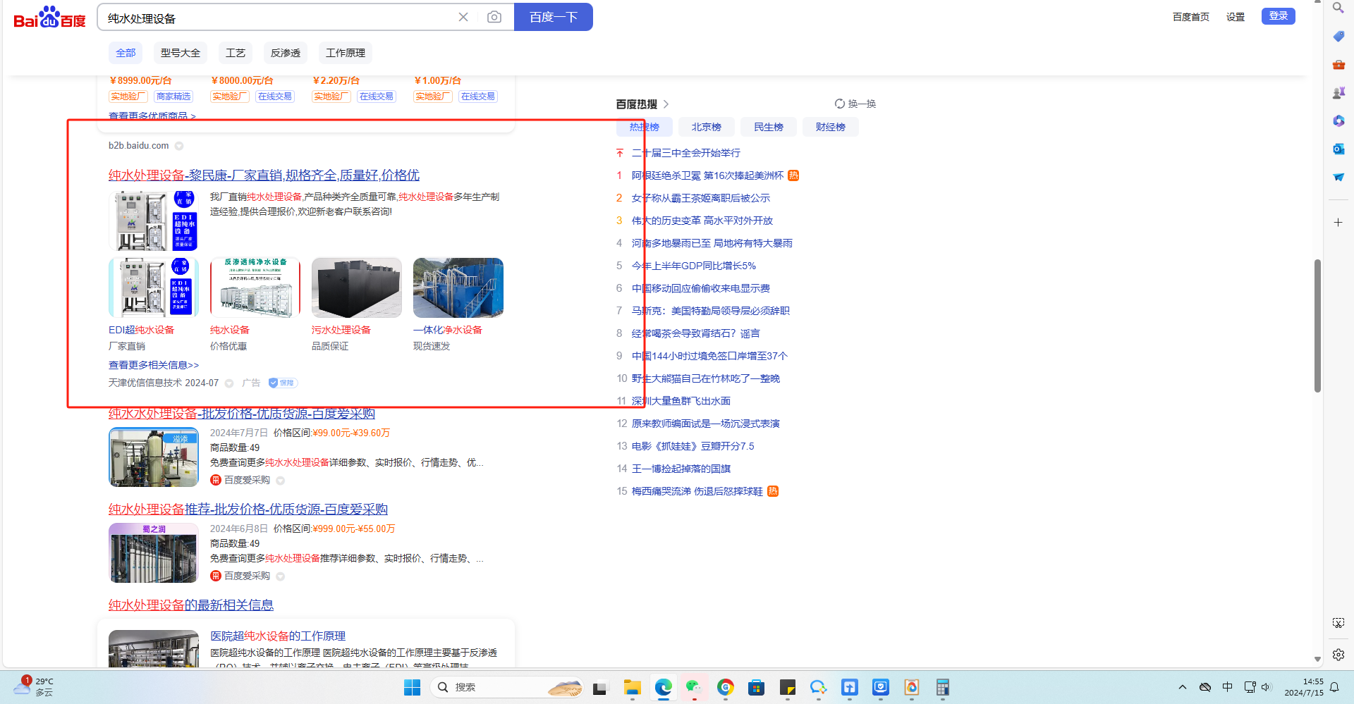Open the dropdown circle beside 百度爱采购 in the 2024年7月7日 result
The image size is (1354, 704).
[280, 481]
